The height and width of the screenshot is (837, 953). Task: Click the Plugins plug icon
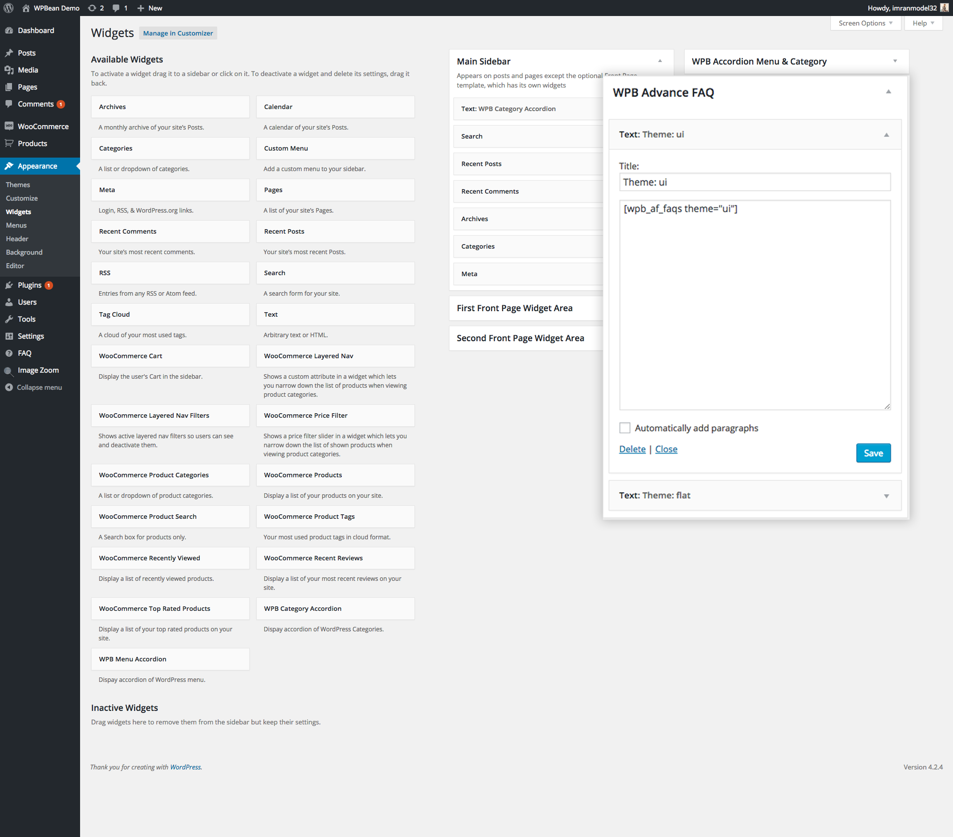pos(9,285)
